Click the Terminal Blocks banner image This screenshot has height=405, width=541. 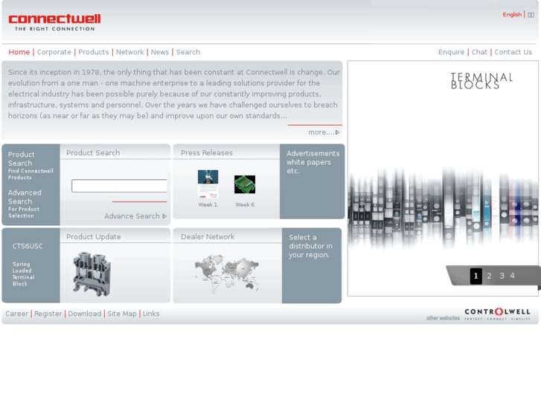[x=443, y=178]
